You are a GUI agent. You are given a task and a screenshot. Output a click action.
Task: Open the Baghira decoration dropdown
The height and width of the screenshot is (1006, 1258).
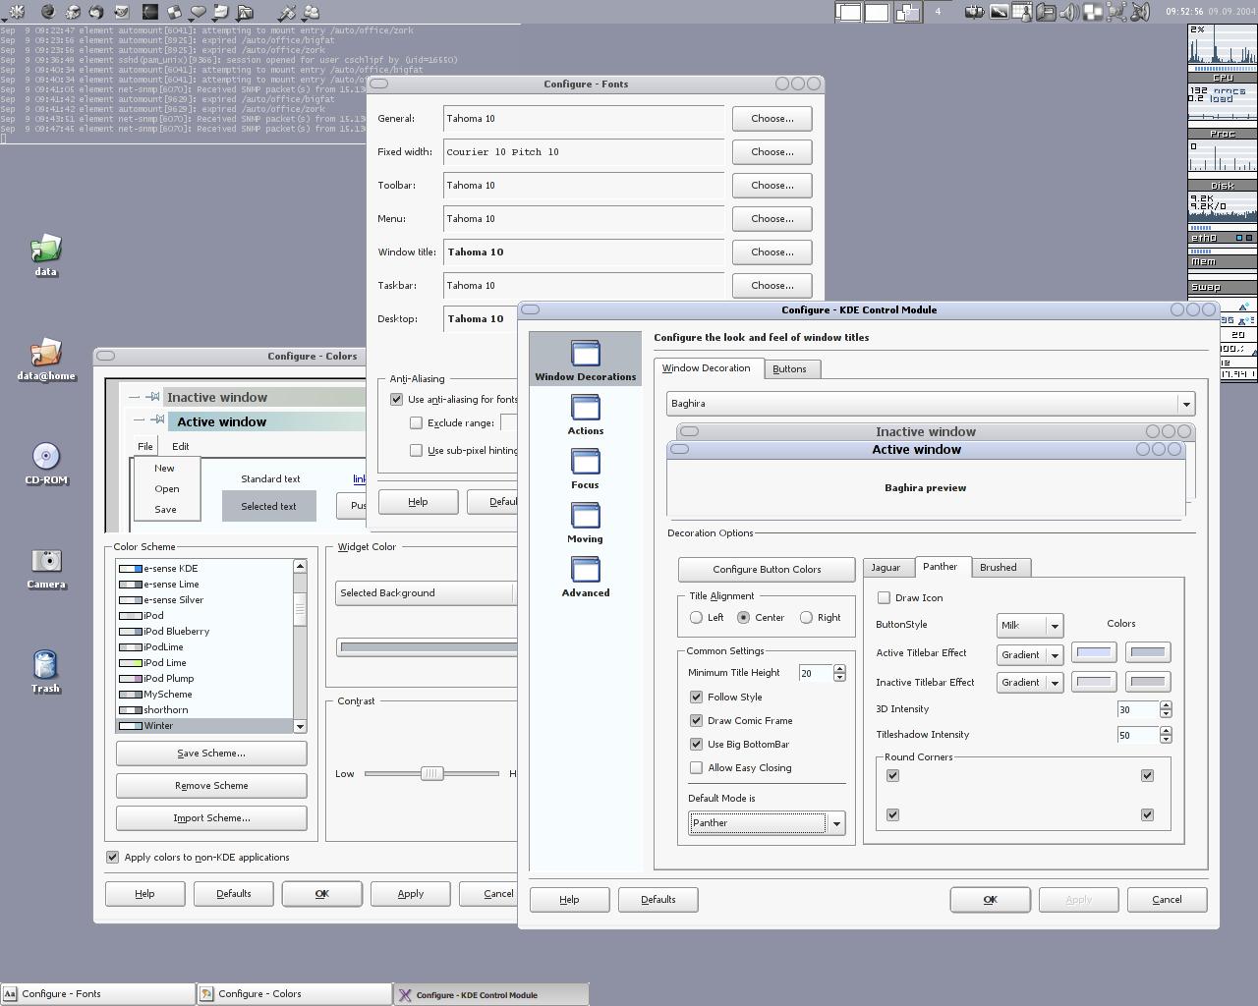930,404
